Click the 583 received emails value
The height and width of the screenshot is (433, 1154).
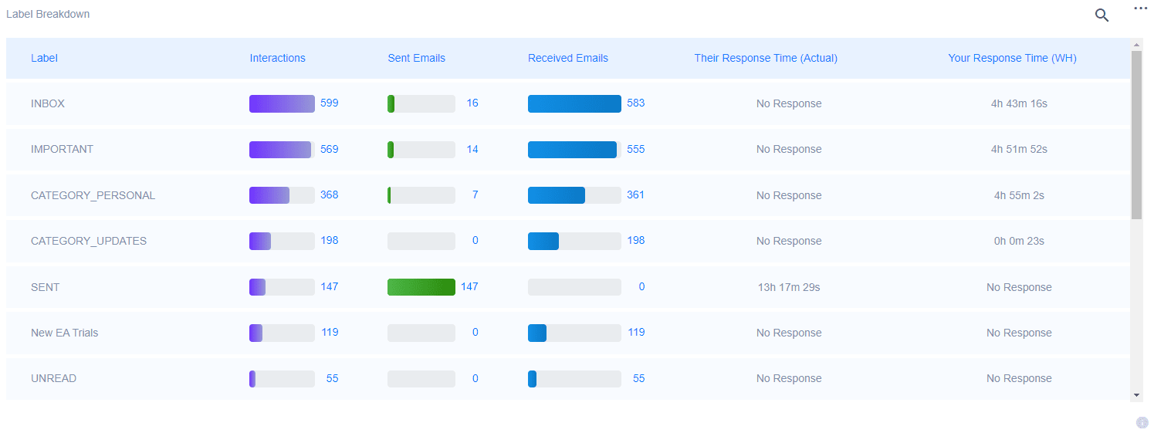636,103
